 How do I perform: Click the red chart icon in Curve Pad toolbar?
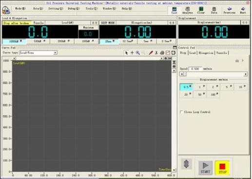(168, 53)
